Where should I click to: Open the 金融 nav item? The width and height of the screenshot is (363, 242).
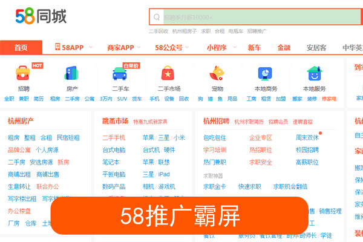[284, 48]
